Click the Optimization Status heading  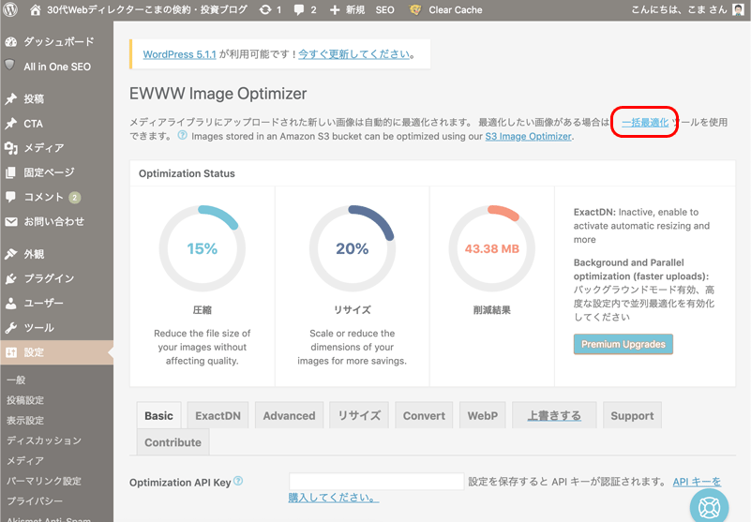(187, 173)
